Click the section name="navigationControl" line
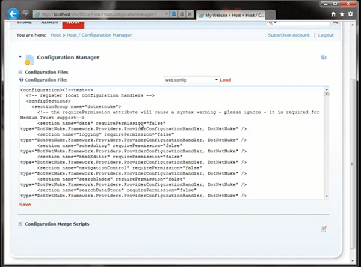This screenshot has width=361, height=267. click(x=120, y=168)
